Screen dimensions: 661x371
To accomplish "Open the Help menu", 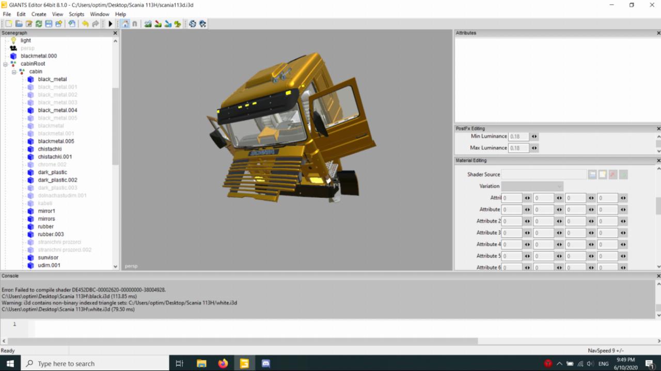I will tap(120, 14).
